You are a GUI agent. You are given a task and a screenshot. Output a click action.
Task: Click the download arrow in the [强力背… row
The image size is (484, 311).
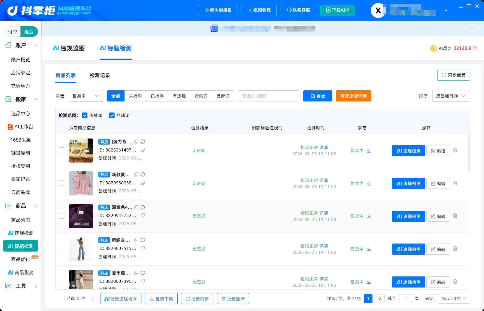369,150
